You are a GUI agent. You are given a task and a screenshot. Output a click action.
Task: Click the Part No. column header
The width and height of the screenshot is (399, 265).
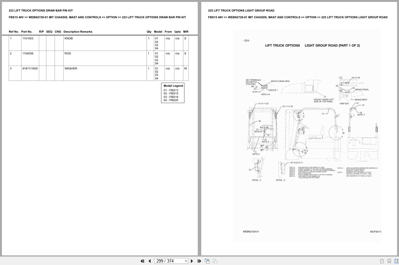click(27, 32)
